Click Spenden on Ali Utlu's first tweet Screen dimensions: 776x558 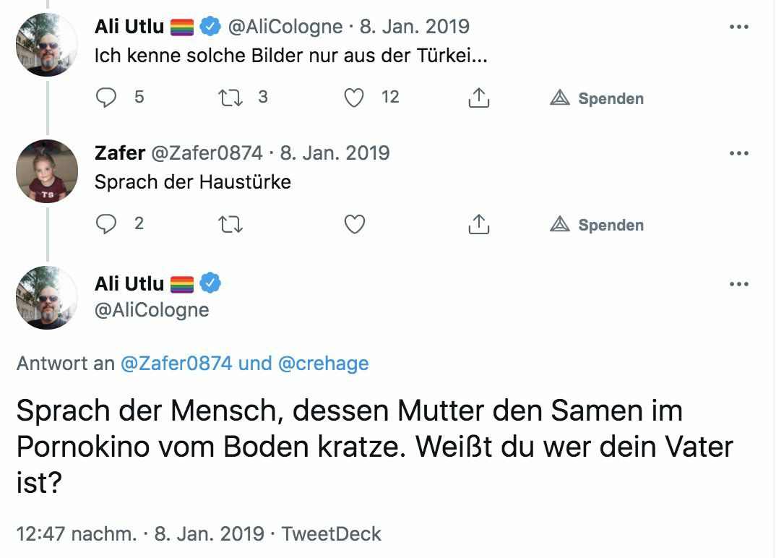(x=598, y=98)
